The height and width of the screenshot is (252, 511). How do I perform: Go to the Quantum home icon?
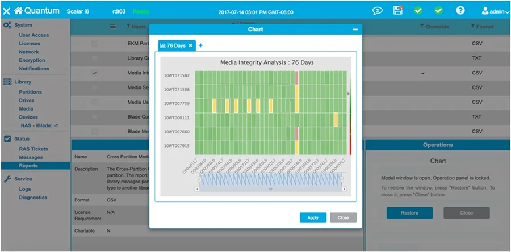18,11
